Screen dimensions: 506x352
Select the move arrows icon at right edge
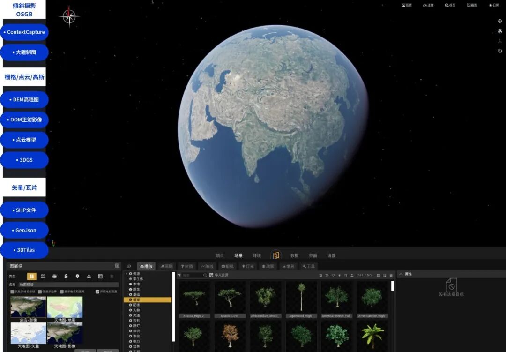pyautogui.click(x=500, y=21)
